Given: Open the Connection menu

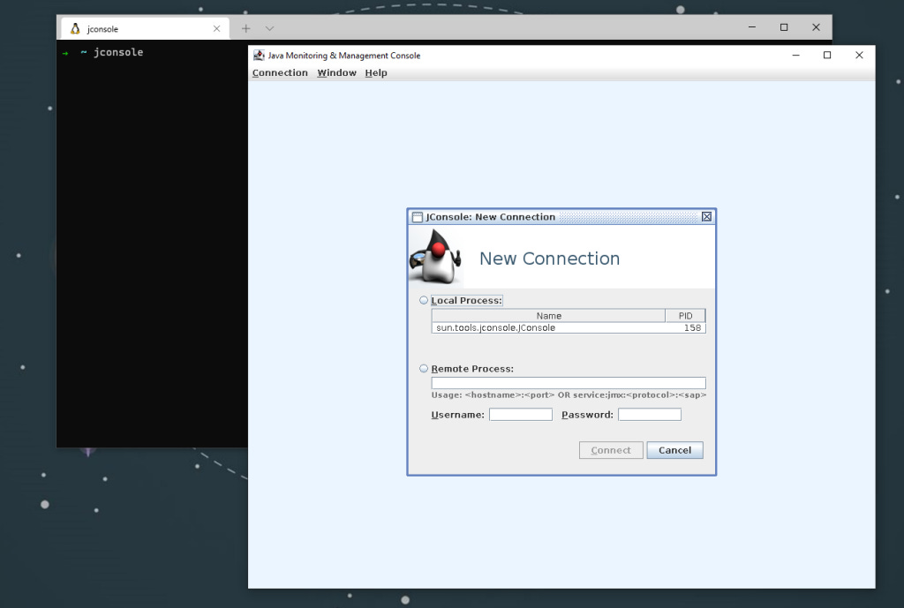Looking at the screenshot, I should [x=280, y=72].
